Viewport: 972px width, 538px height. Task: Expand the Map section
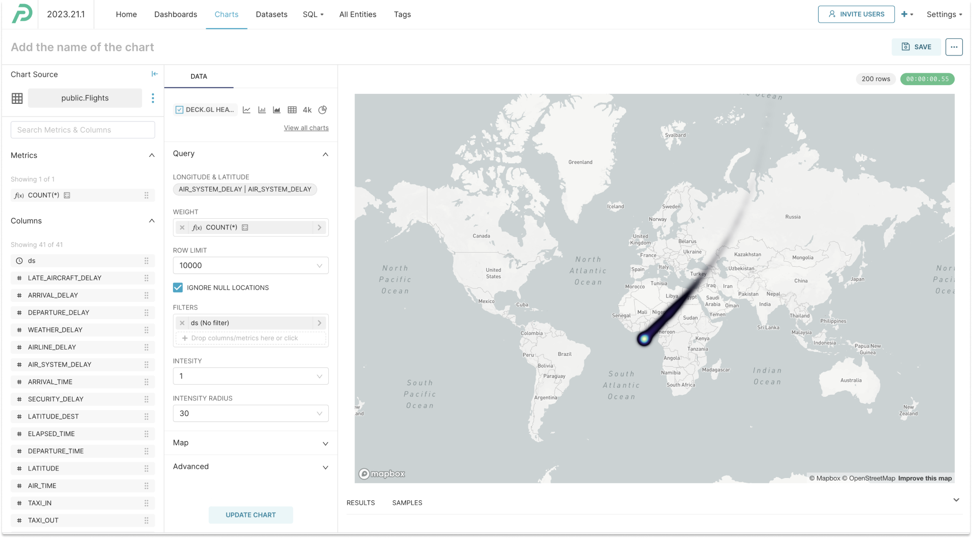(325, 444)
